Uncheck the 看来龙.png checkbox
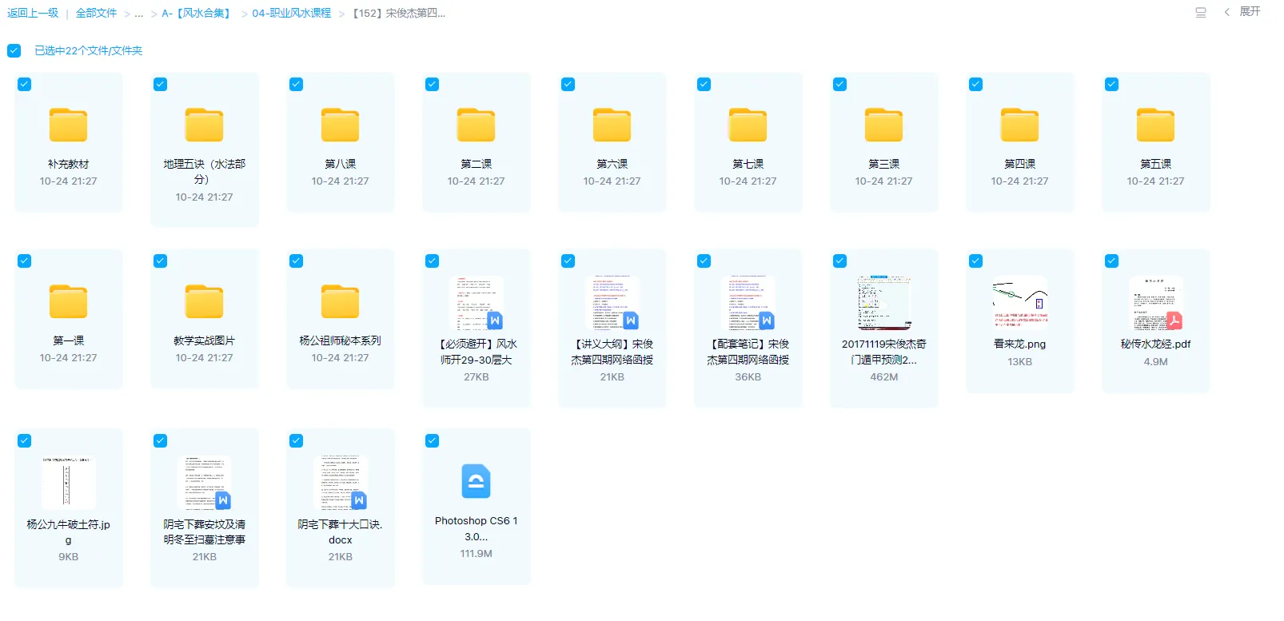The width and height of the screenshot is (1284, 621). click(976, 261)
